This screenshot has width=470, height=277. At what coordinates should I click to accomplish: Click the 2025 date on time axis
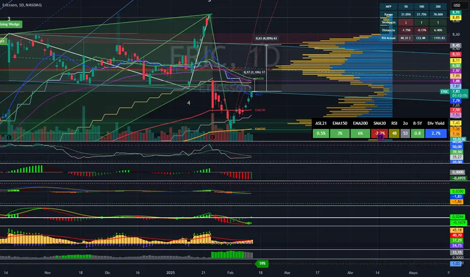pos(170,273)
